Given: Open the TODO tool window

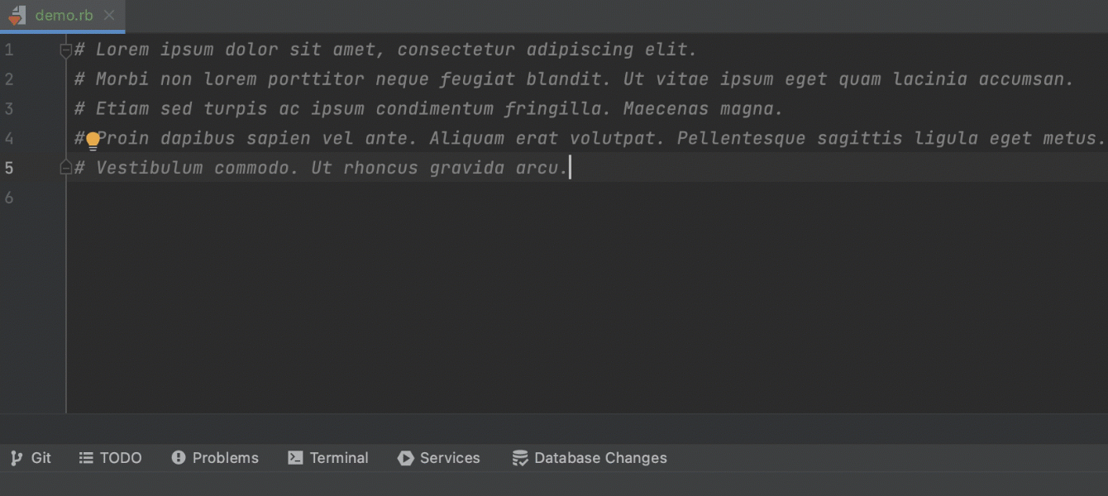Looking at the screenshot, I should point(110,458).
